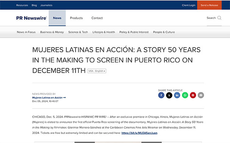Open the Products menu
Screen dimensions: 230x143
76,18
